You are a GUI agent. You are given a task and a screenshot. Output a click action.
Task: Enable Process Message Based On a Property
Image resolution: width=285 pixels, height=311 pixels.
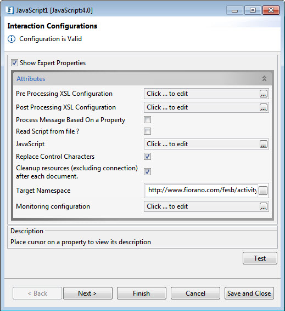pos(147,120)
